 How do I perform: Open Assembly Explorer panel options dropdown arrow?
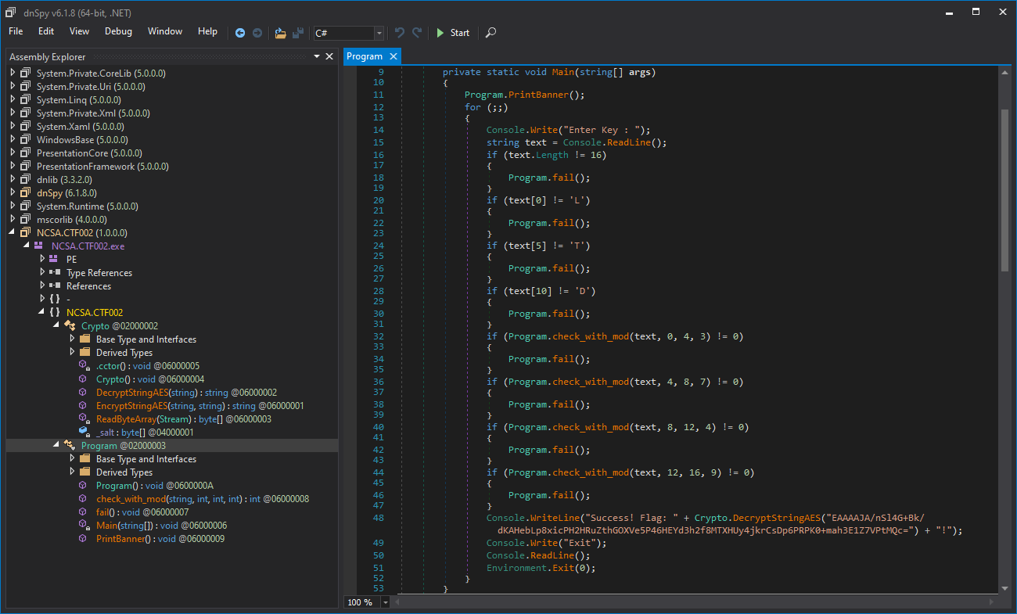[317, 56]
